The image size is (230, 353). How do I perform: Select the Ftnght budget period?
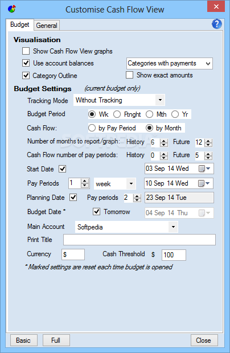pos(117,114)
